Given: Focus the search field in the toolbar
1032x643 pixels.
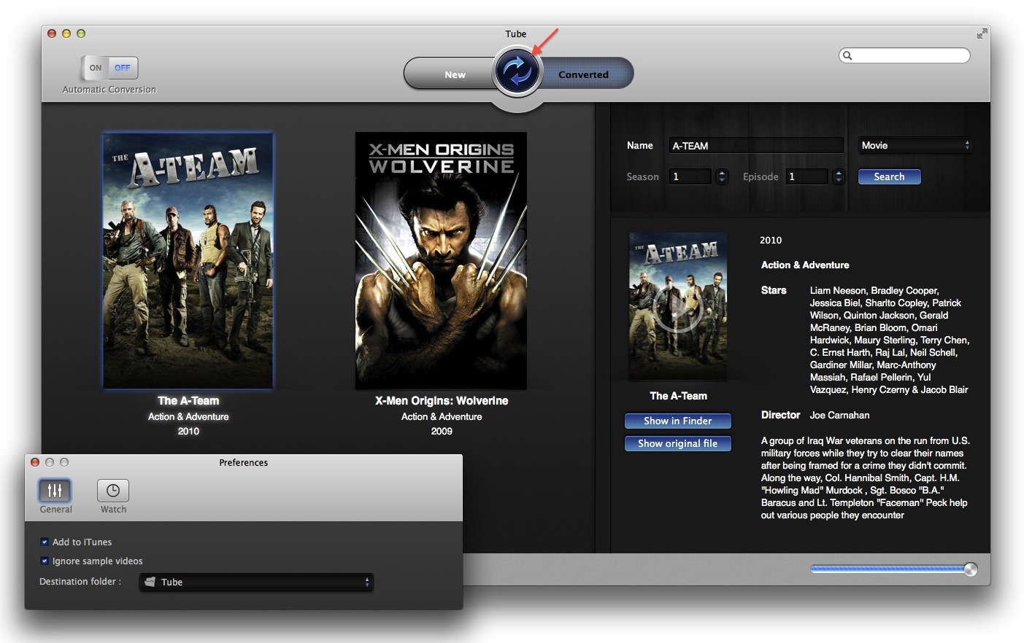Looking at the screenshot, I should (905, 55).
